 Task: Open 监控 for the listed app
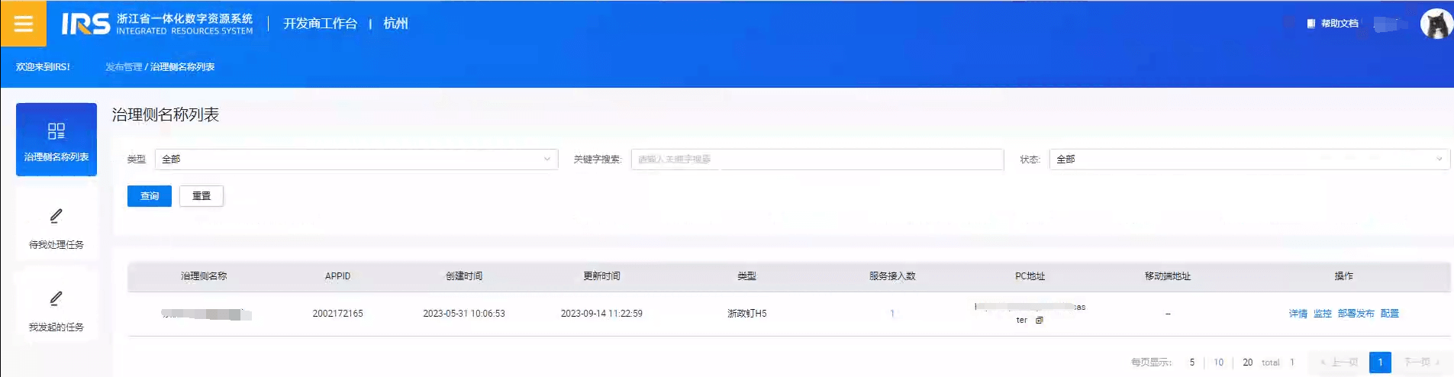pyautogui.click(x=1322, y=314)
